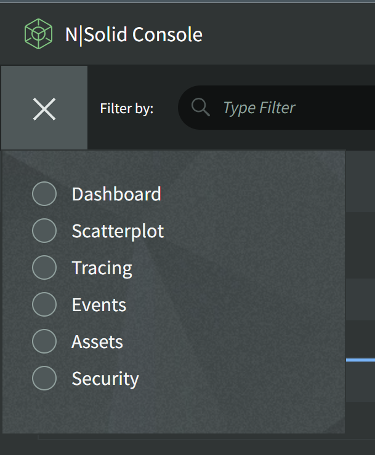Select the Scatterplot radio circle

44,231
